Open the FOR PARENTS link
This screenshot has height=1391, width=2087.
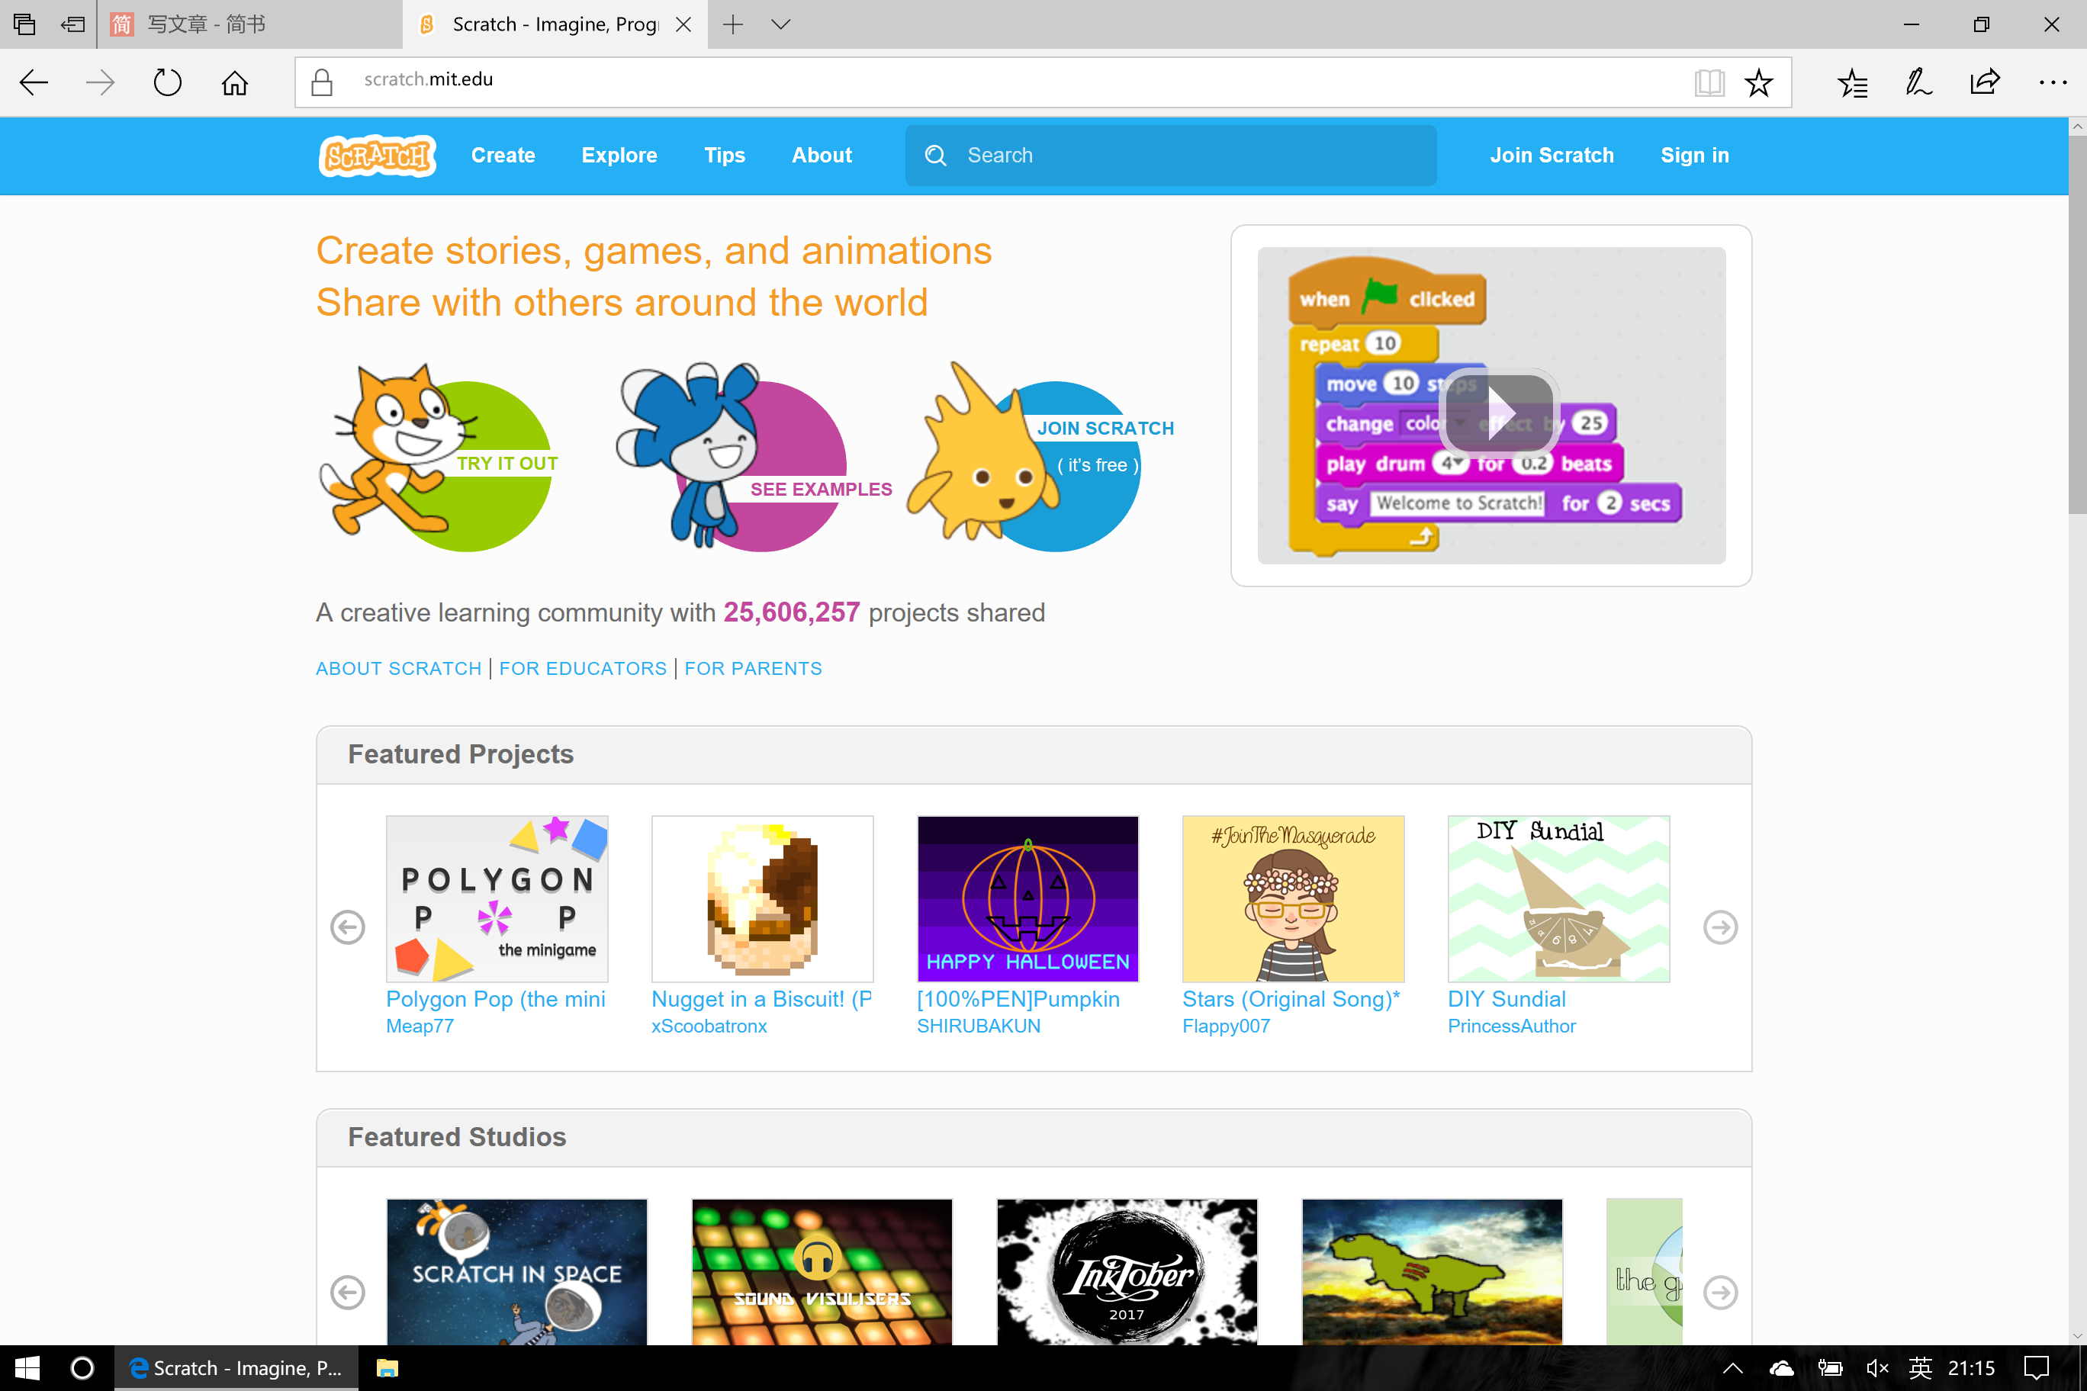(x=754, y=669)
